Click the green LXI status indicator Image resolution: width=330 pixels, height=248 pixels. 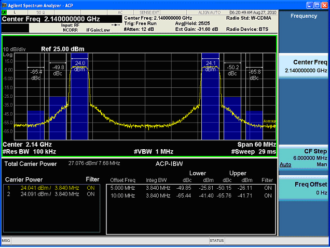coord(5,11)
